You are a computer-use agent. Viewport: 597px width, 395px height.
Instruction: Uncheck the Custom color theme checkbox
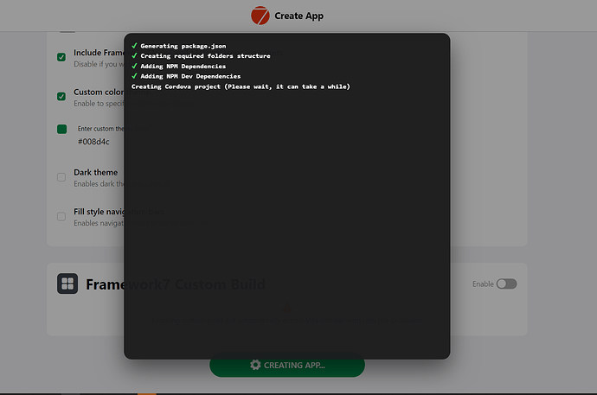click(61, 96)
